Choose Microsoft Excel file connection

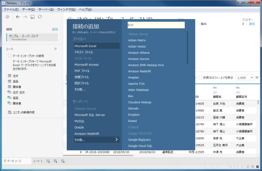97,46
